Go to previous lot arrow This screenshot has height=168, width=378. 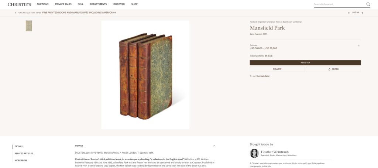(349, 13)
